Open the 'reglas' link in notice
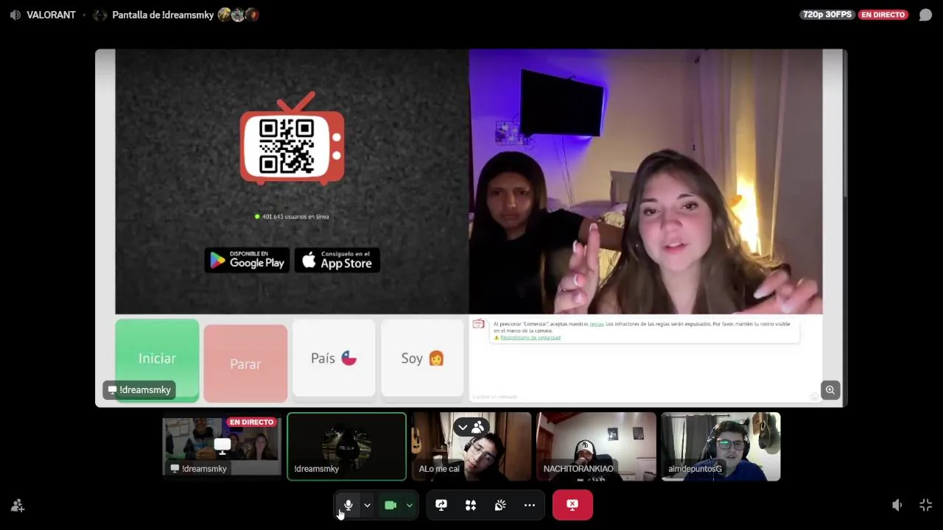 (597, 324)
